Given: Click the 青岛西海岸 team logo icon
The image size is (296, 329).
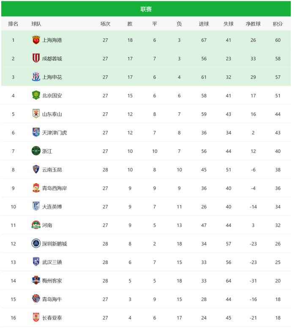Looking at the screenshot, I should click(x=36, y=188).
